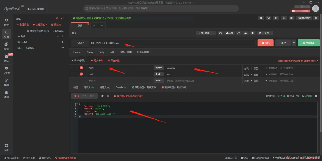Screen dimensions: 322x161
Task: Click the copy icon next to 接口说明
Action: 220,33
